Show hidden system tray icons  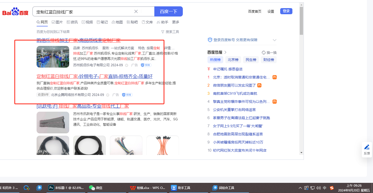point(300,188)
